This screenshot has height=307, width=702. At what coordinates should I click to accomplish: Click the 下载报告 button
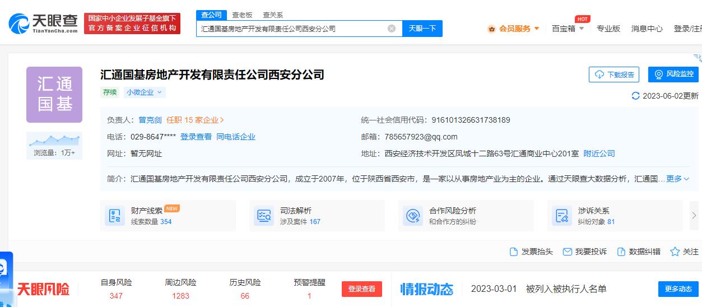pos(614,75)
